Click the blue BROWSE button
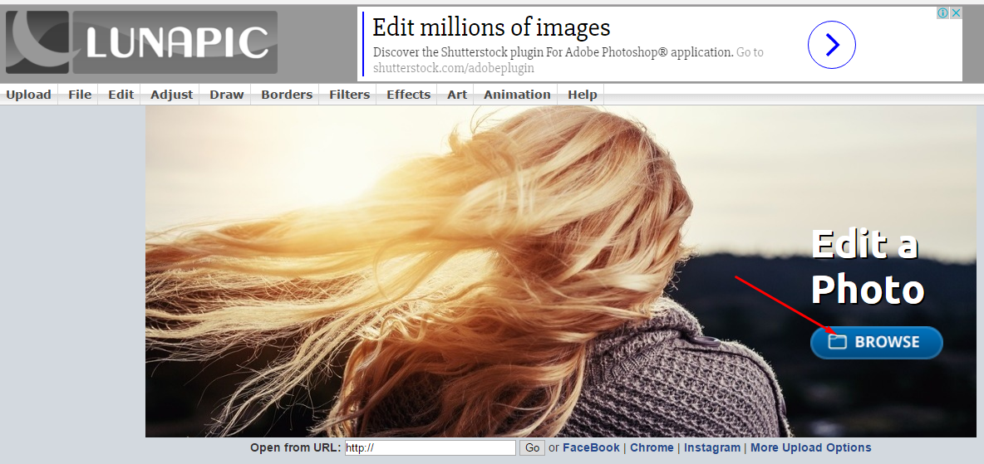Viewport: 984px width, 464px height. click(x=876, y=342)
